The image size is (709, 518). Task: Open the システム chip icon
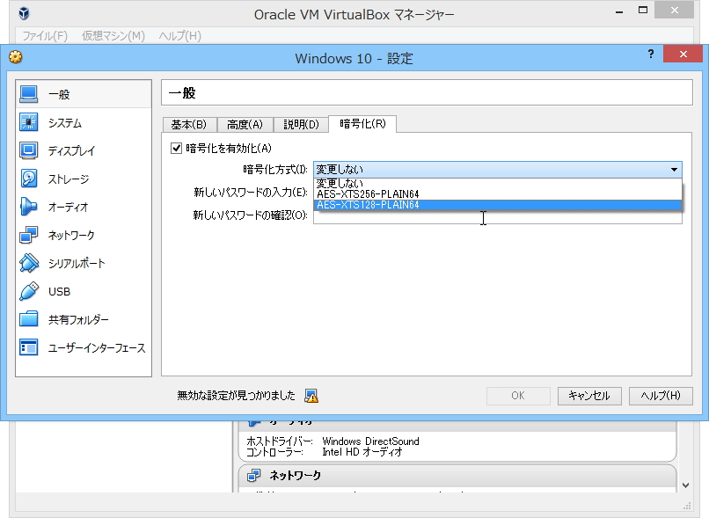[28, 122]
